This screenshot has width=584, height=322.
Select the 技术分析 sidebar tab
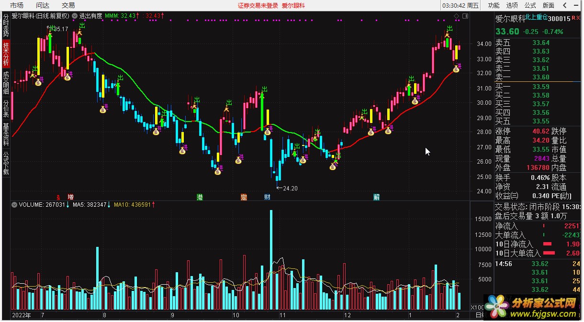coord(6,54)
